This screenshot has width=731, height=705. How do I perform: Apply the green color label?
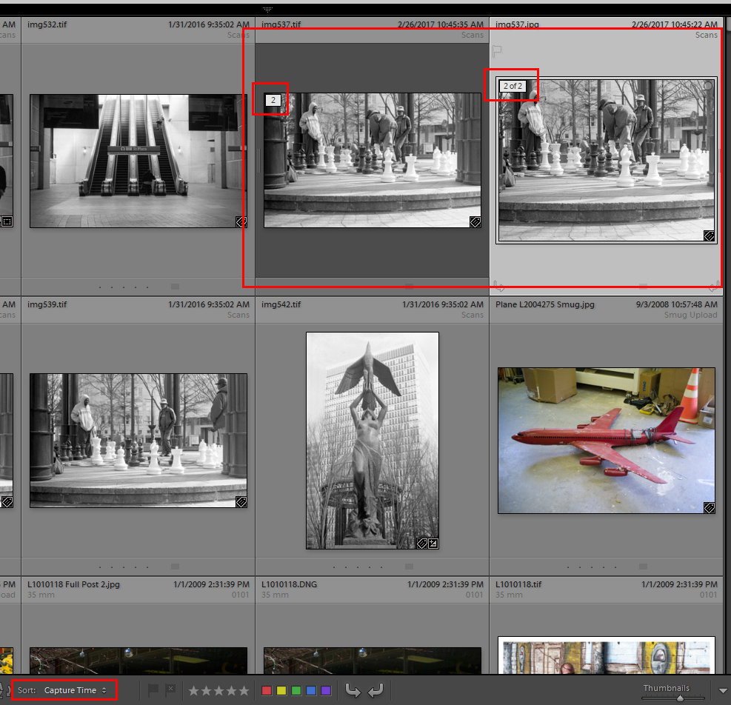pyautogui.click(x=296, y=690)
